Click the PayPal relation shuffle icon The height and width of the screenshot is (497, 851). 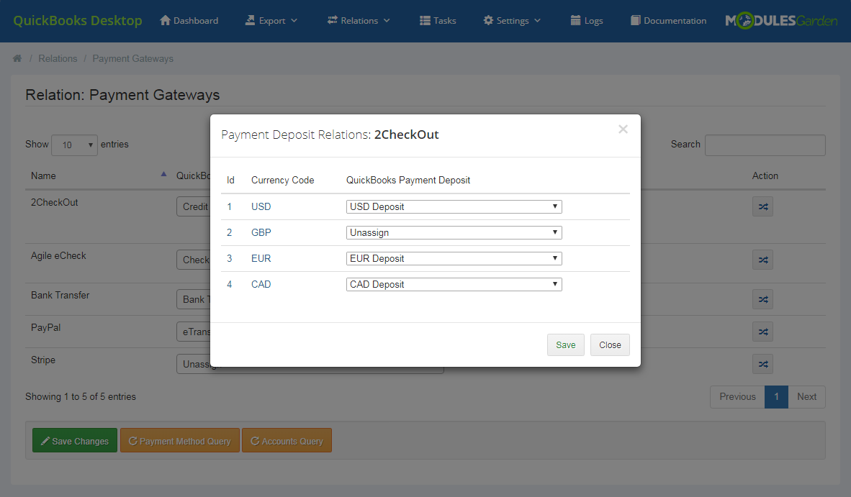[762, 332]
